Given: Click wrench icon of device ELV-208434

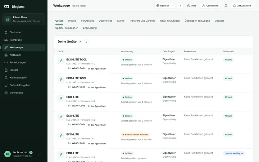Looking at the screenshot, I should coord(61,154).
